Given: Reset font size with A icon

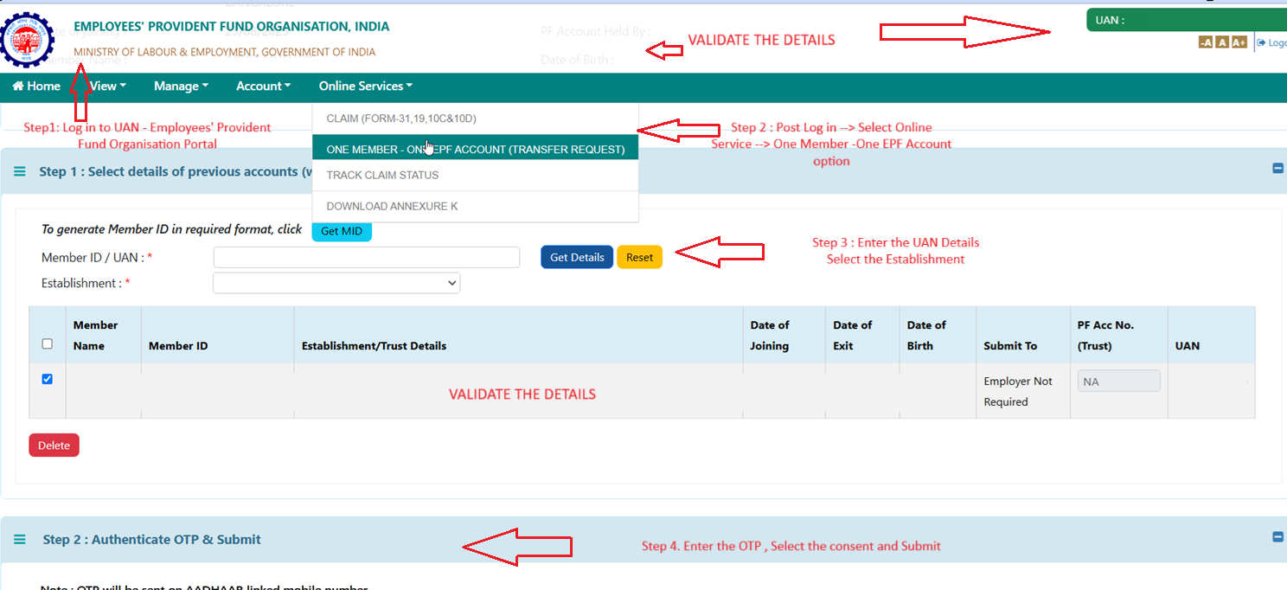Looking at the screenshot, I should click(x=1222, y=42).
